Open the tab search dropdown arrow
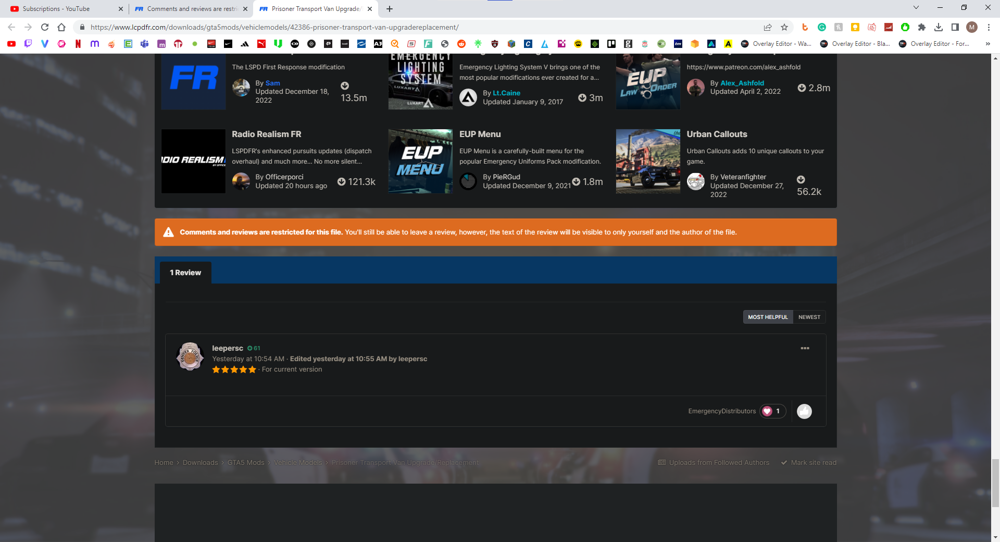This screenshot has width=1000, height=542. [x=916, y=8]
